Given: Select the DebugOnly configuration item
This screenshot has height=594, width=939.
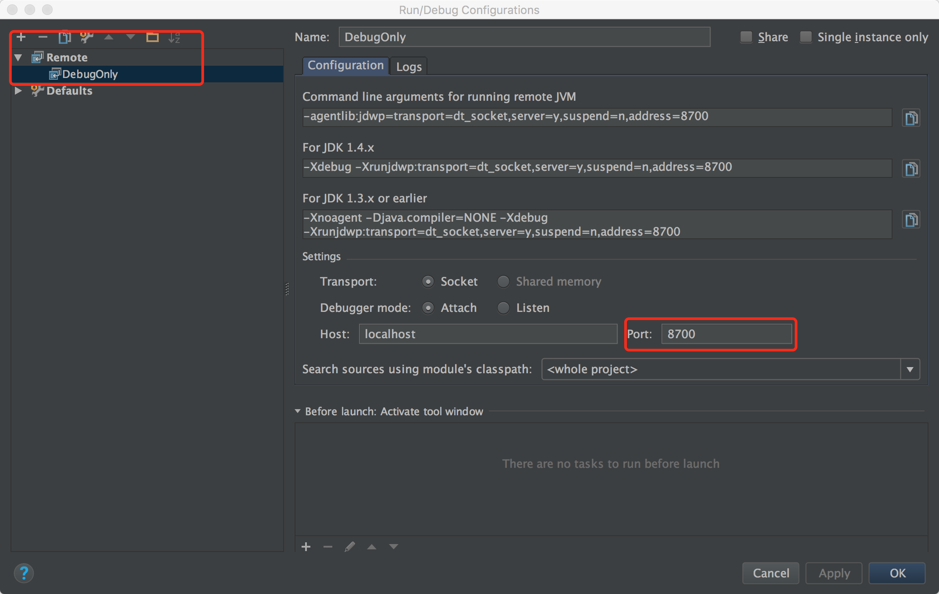Looking at the screenshot, I should point(90,74).
